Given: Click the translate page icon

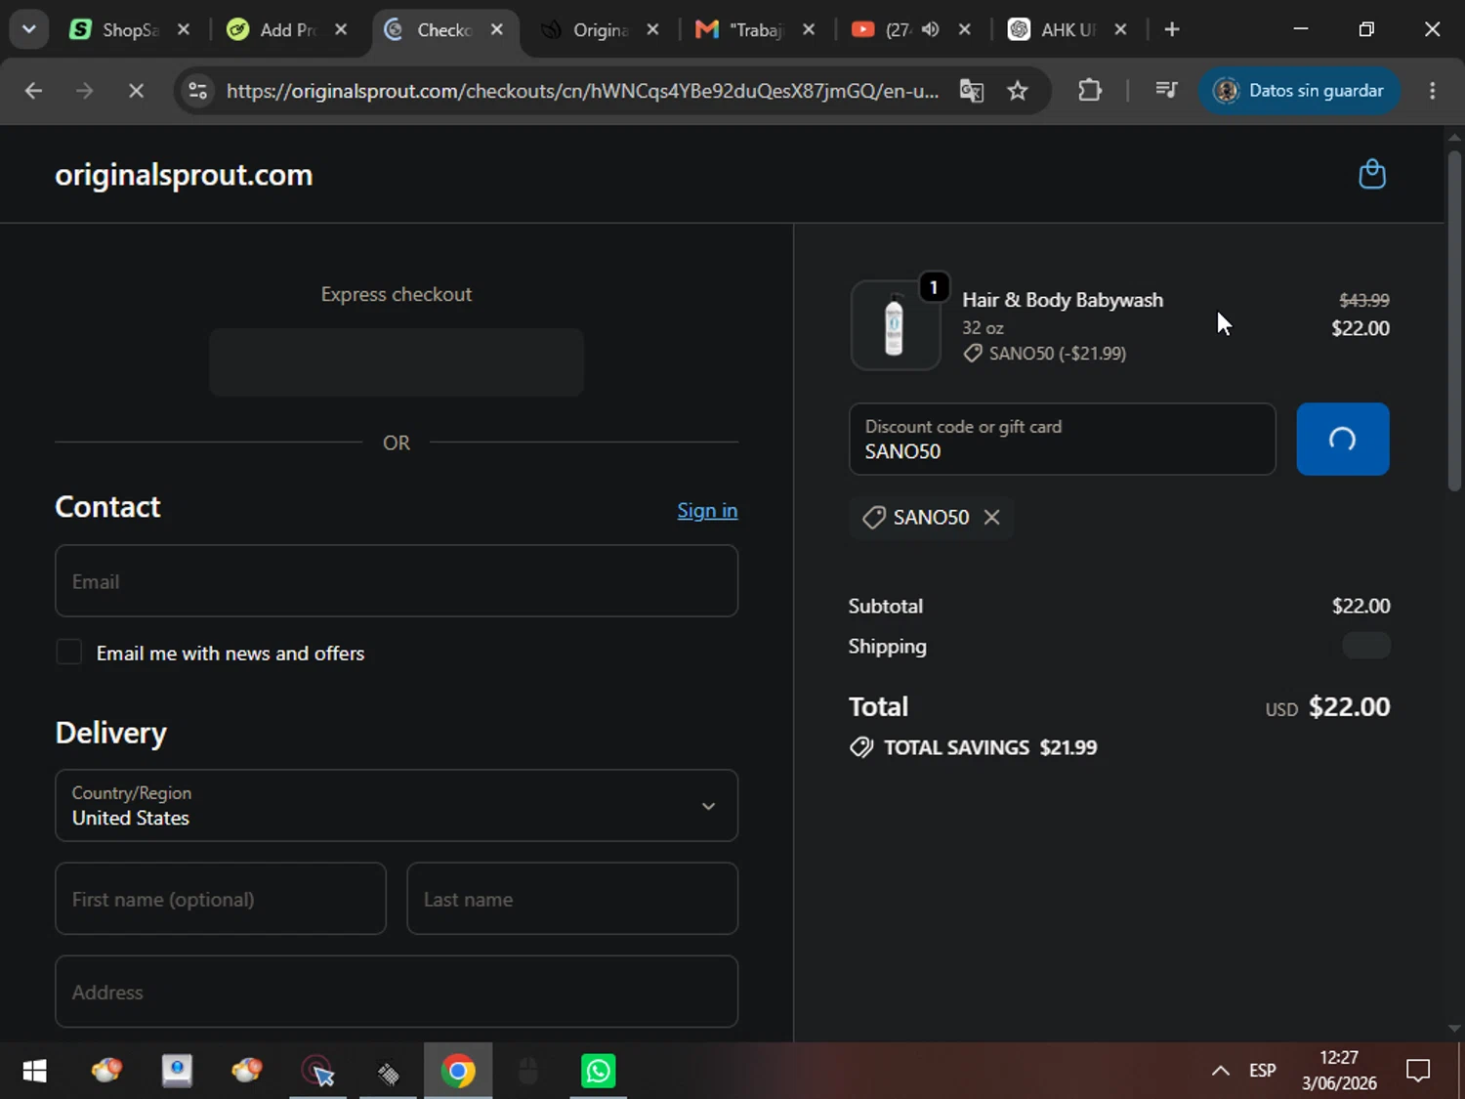Looking at the screenshot, I should pyautogui.click(x=971, y=91).
